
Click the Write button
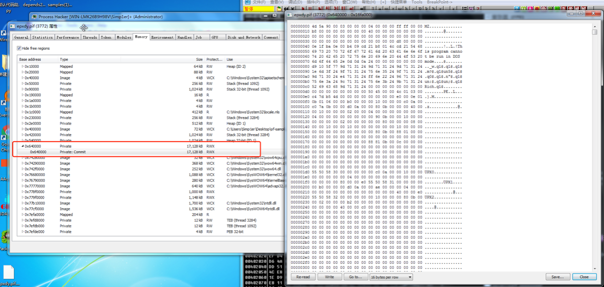pos(329,277)
